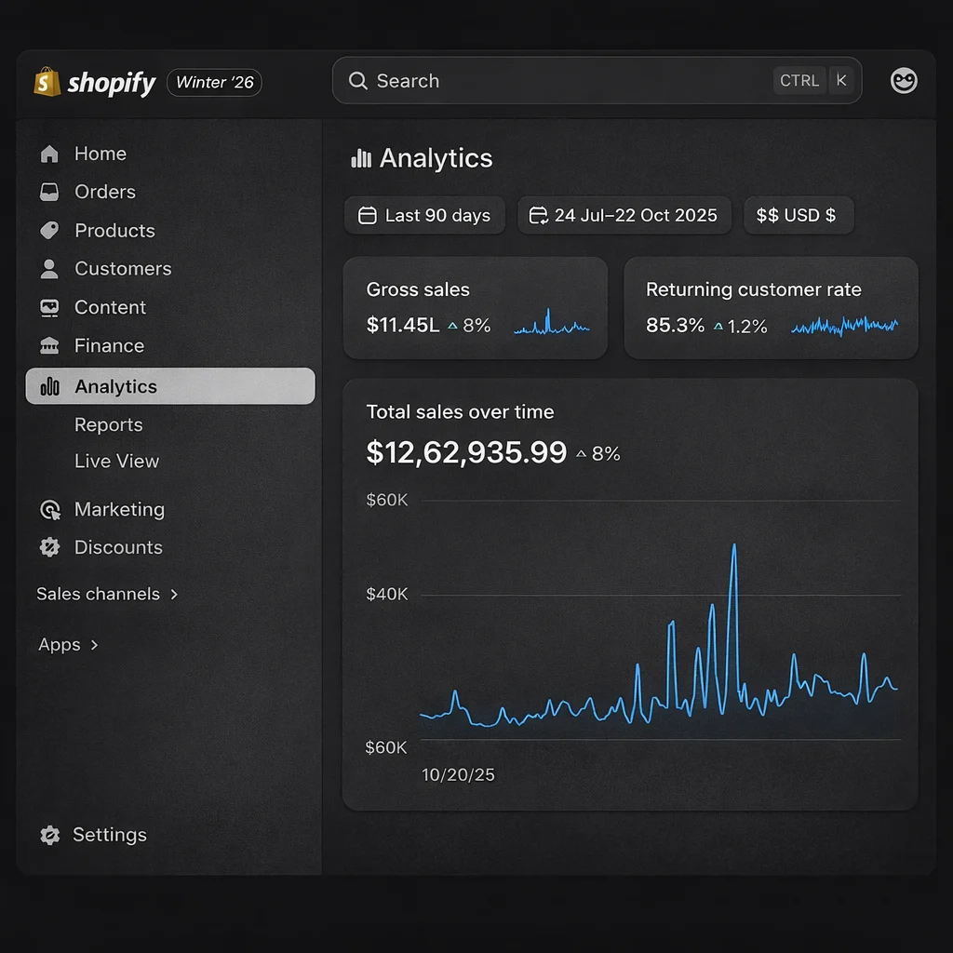Click the Settings gear icon
Image resolution: width=953 pixels, height=953 pixels.
[49, 836]
